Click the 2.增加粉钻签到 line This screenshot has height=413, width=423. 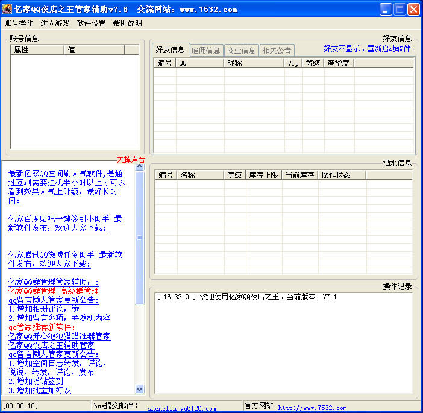[x=36, y=382]
